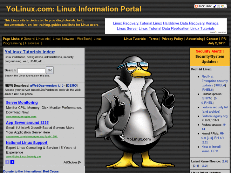231x173 pixels.
Task: Jump to Hardware section
Action: coord(32,43)
